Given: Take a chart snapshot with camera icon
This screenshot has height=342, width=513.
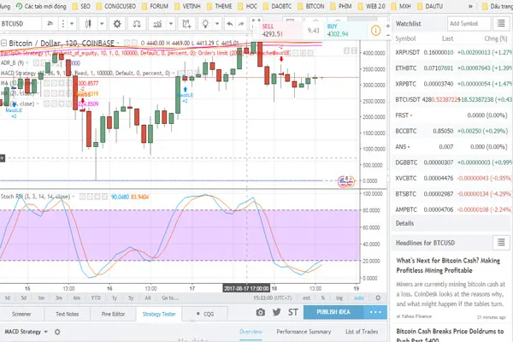Looking at the screenshot, I should (x=261, y=312).
